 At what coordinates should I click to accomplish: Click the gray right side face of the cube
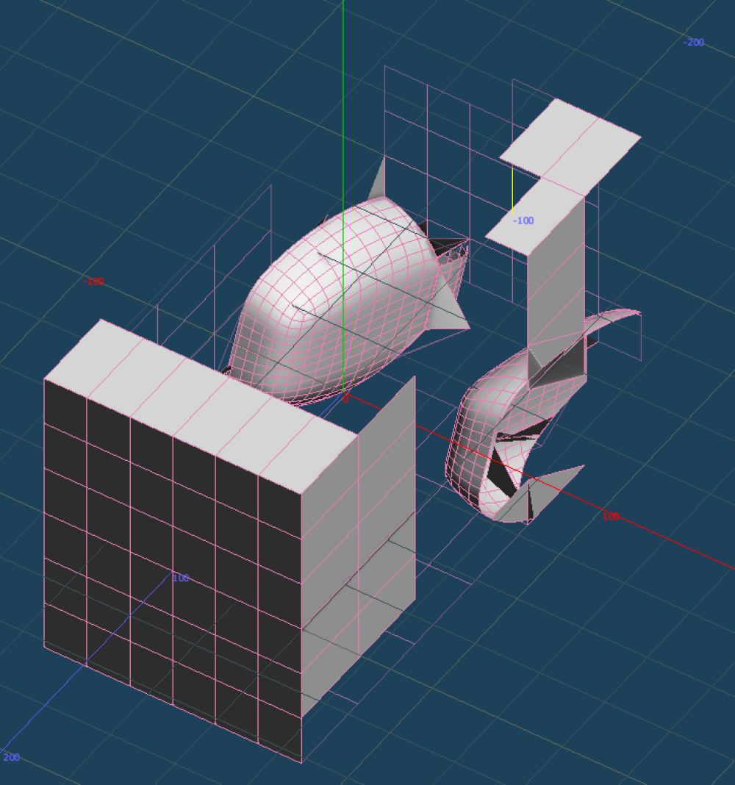click(358, 559)
